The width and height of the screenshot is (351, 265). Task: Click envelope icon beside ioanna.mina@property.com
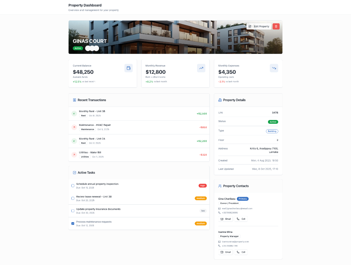(219, 242)
